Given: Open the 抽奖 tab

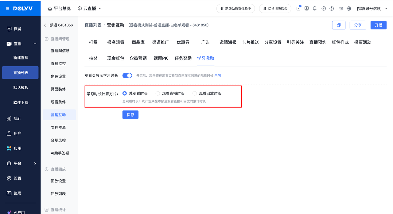Looking at the screenshot, I should pyautogui.click(x=93, y=58).
